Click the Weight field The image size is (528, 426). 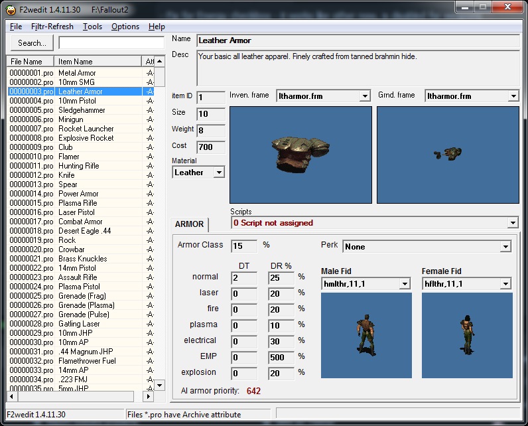click(211, 130)
